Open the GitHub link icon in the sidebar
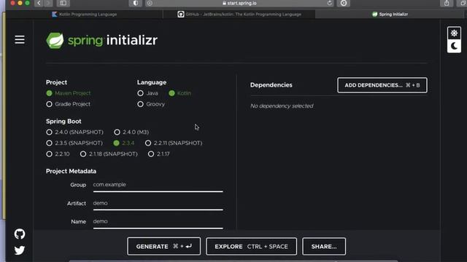The width and height of the screenshot is (467, 262). [x=20, y=234]
